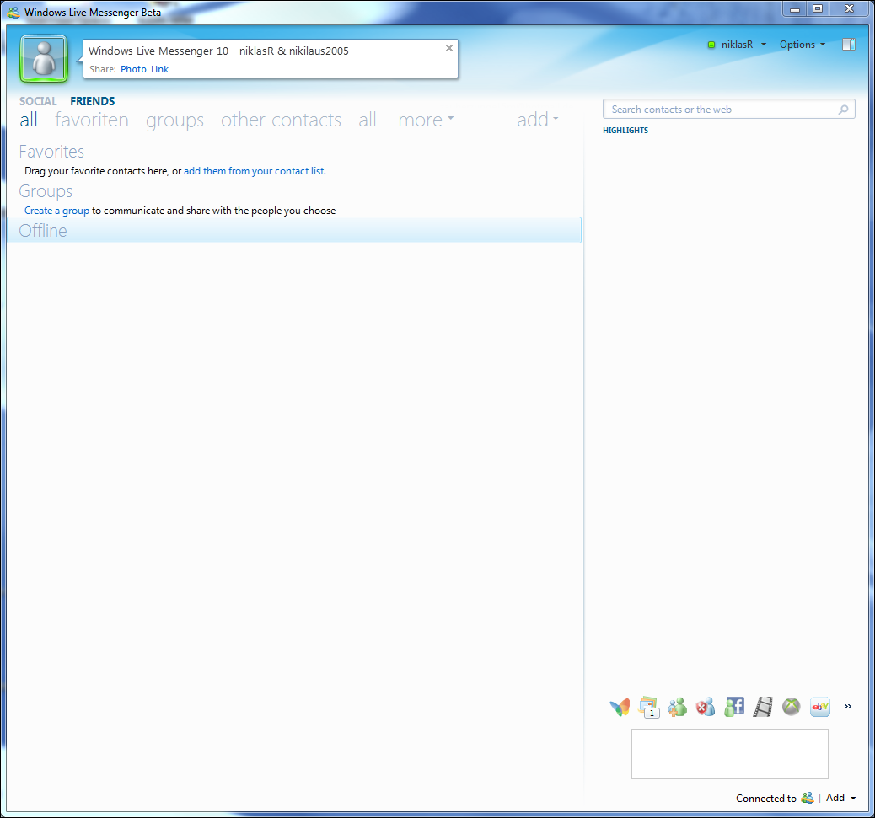Select the 'favoriten' filter tab
Image resolution: width=875 pixels, height=818 pixels.
[x=92, y=120]
